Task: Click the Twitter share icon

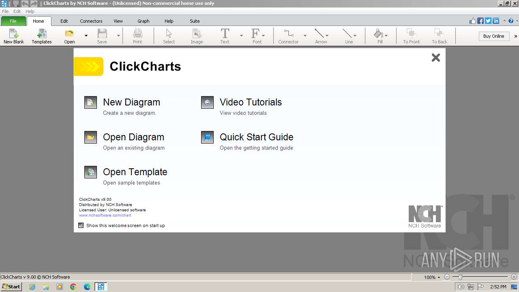Action: [488, 21]
